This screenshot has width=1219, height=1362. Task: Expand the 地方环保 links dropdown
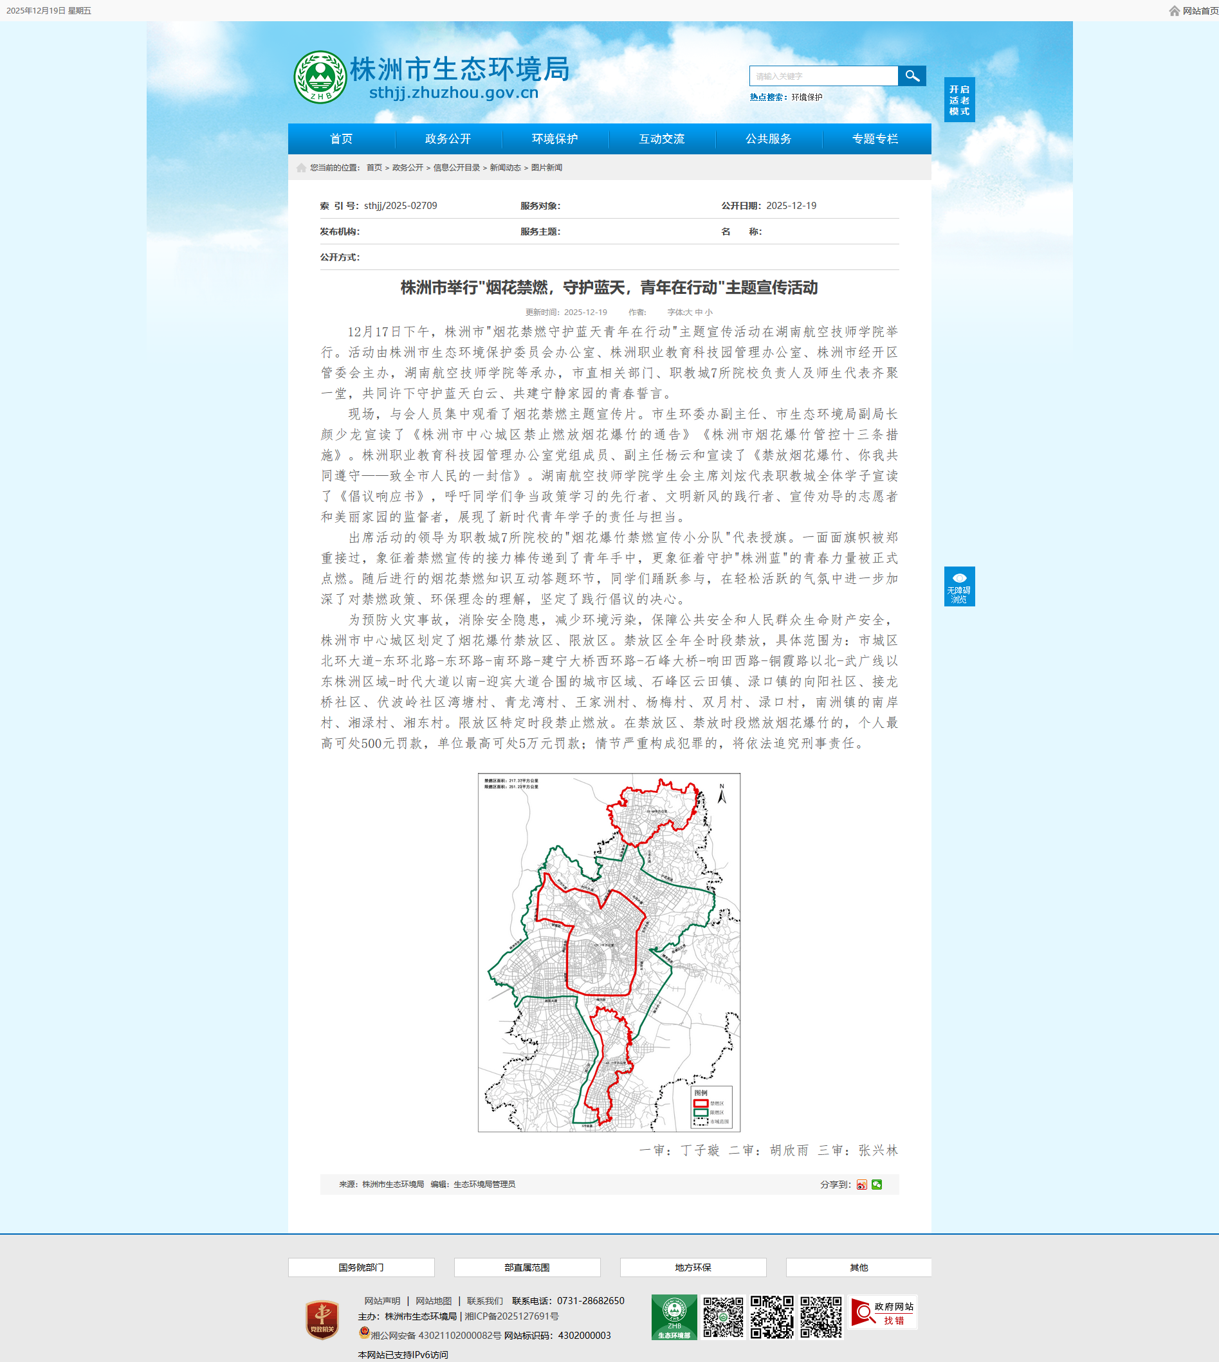click(x=693, y=1267)
